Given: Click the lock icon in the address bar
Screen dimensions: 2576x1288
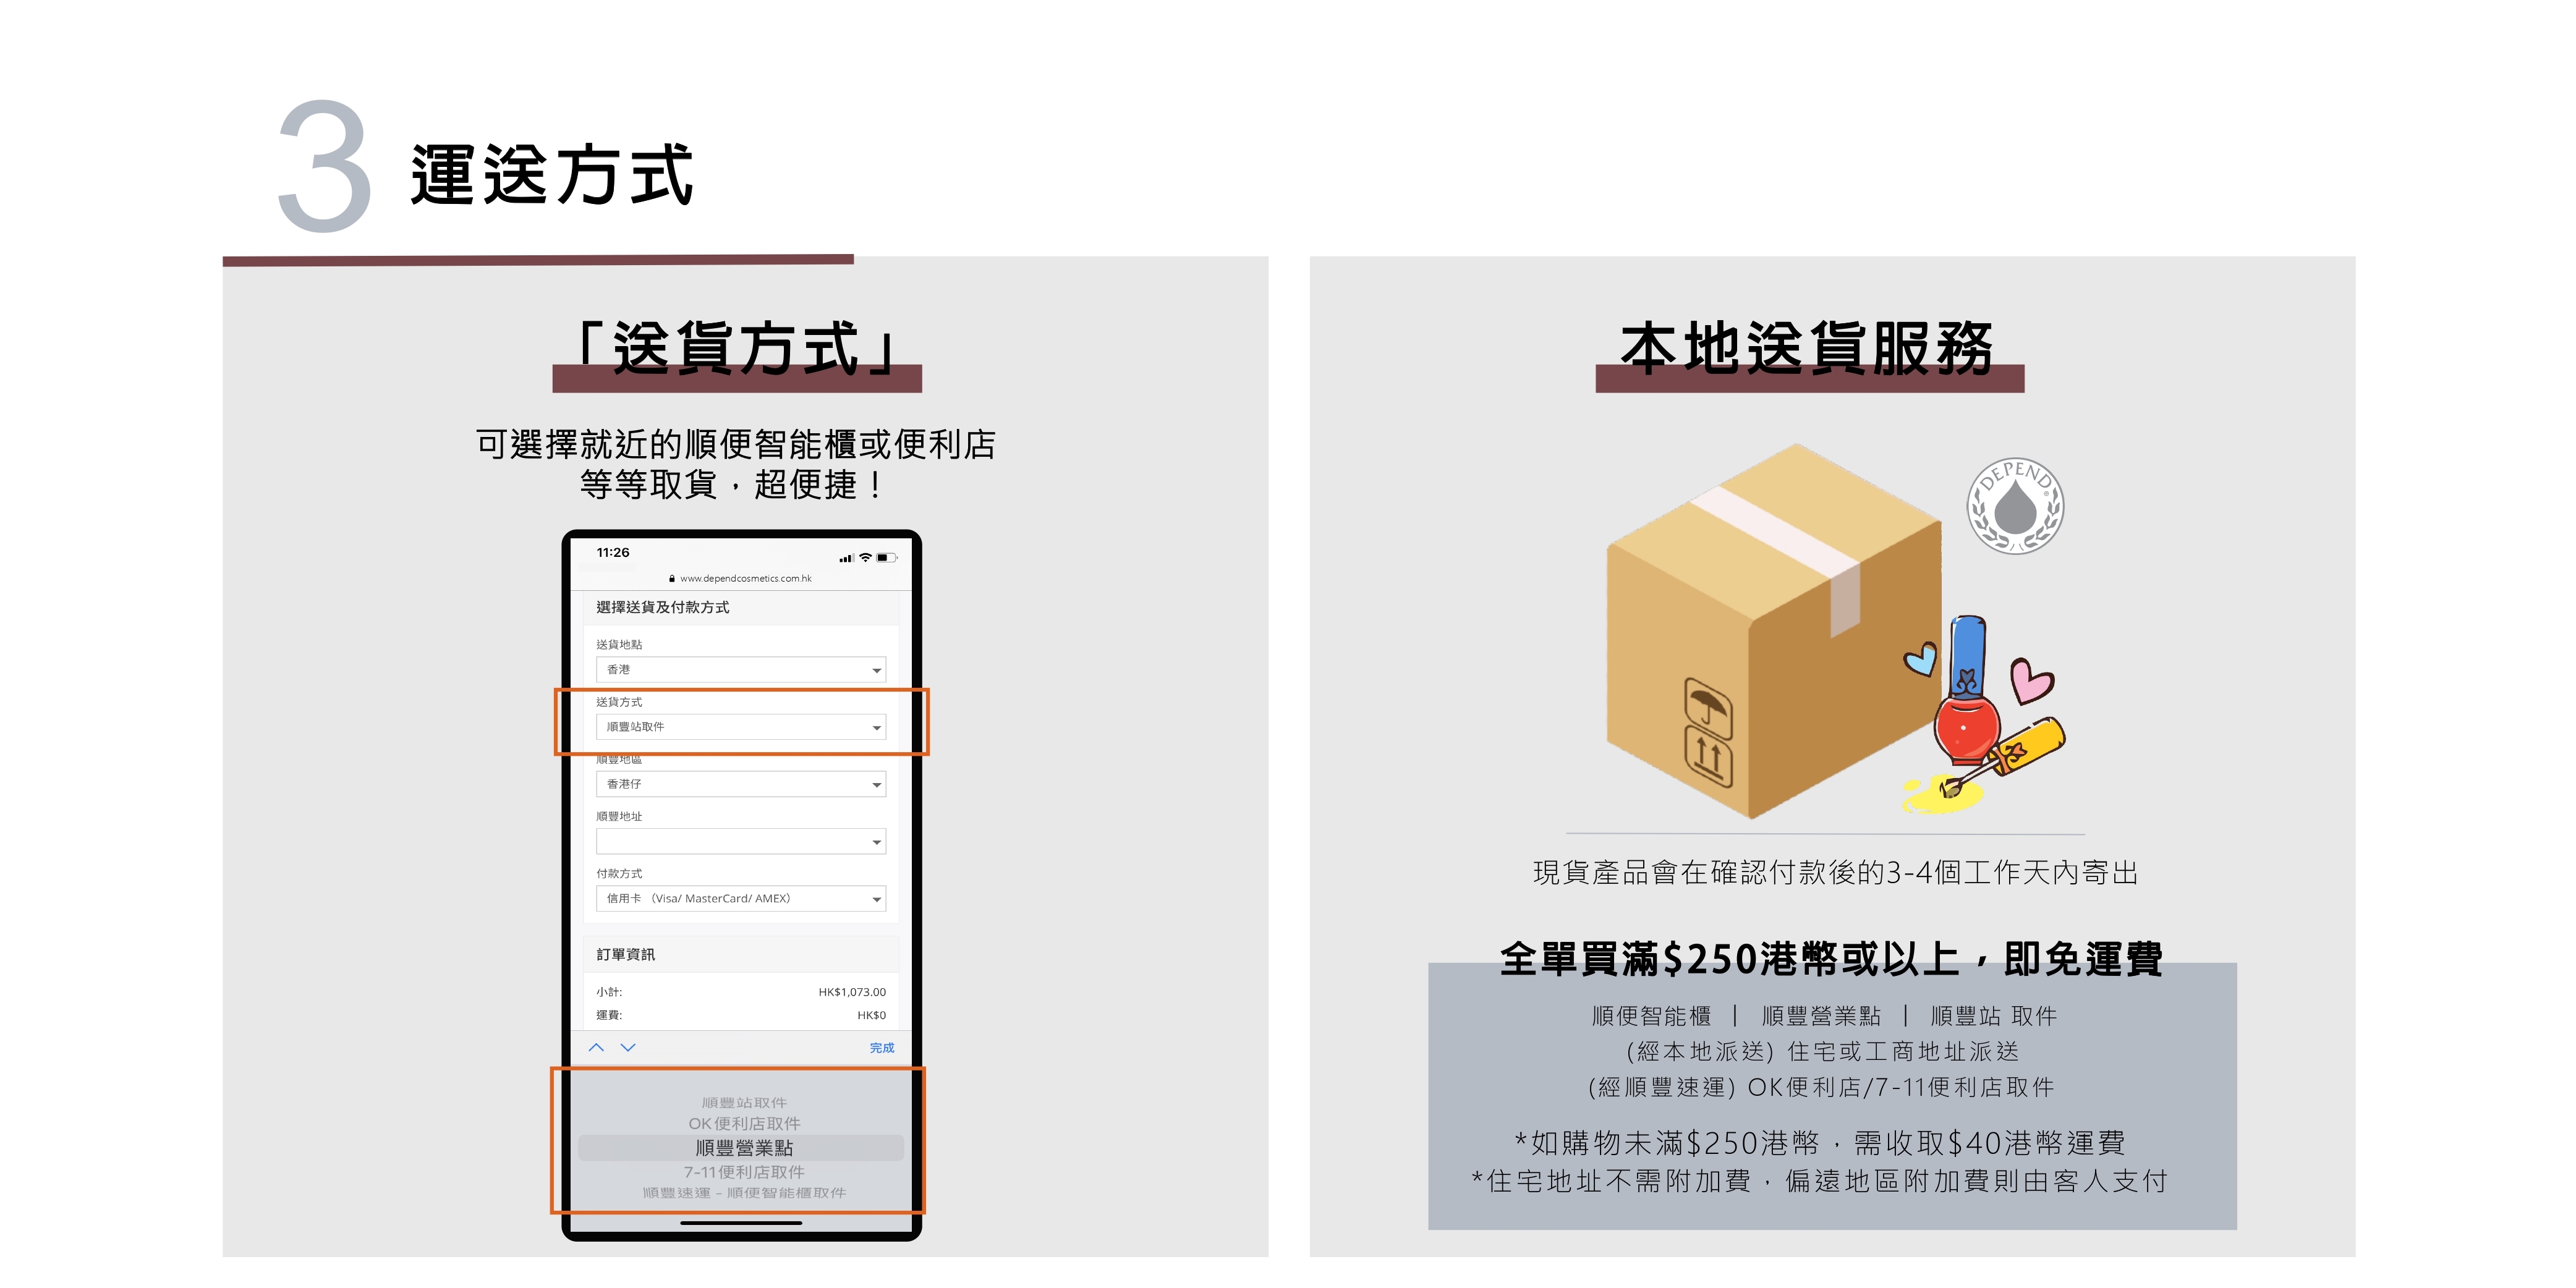Looking at the screenshot, I should tap(672, 578).
